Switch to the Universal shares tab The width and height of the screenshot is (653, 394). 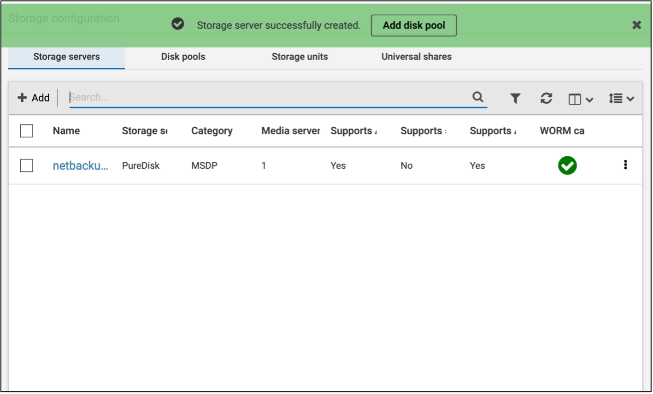416,57
